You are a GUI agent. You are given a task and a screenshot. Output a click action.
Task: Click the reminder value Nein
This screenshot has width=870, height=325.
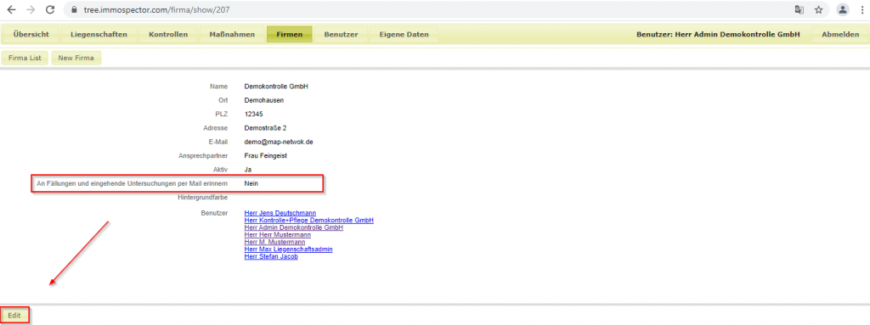pyautogui.click(x=251, y=183)
